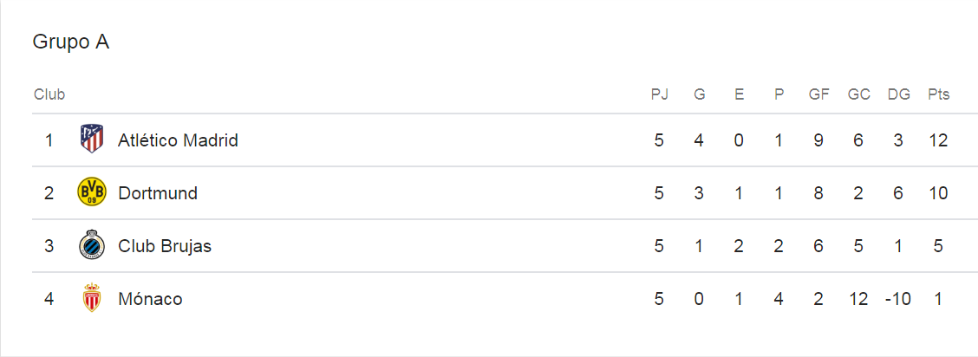
Task: Click the Mónaco club crest
Action: tap(91, 299)
